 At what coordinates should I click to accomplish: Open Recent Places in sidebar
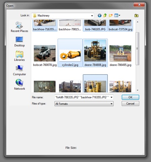tap(20, 27)
